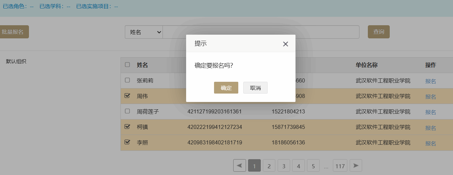The height and width of the screenshot is (175, 453).
Task: Close the 提示 dialog with X icon
Action: [x=285, y=44]
